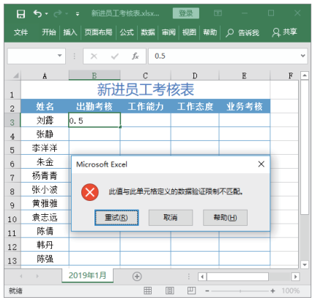Open the Undo history dropdown arrow
Image resolution: width=315 pixels, height=300 pixels.
coord(47,14)
